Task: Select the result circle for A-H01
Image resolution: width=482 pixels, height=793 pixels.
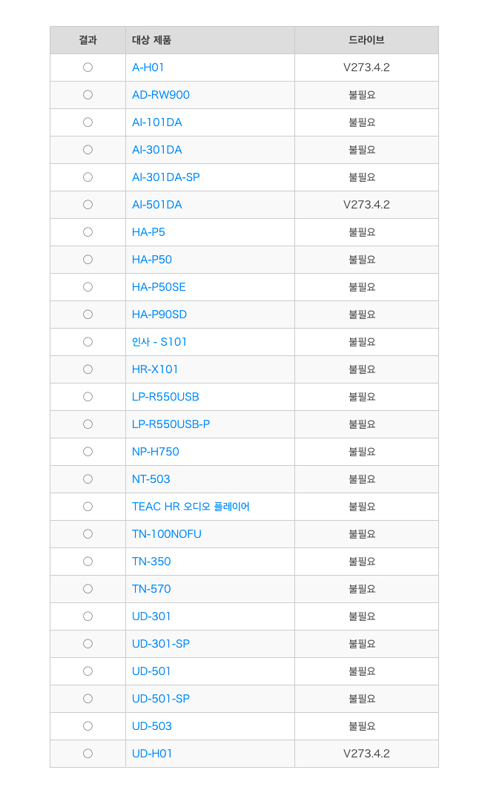Action: 88,68
